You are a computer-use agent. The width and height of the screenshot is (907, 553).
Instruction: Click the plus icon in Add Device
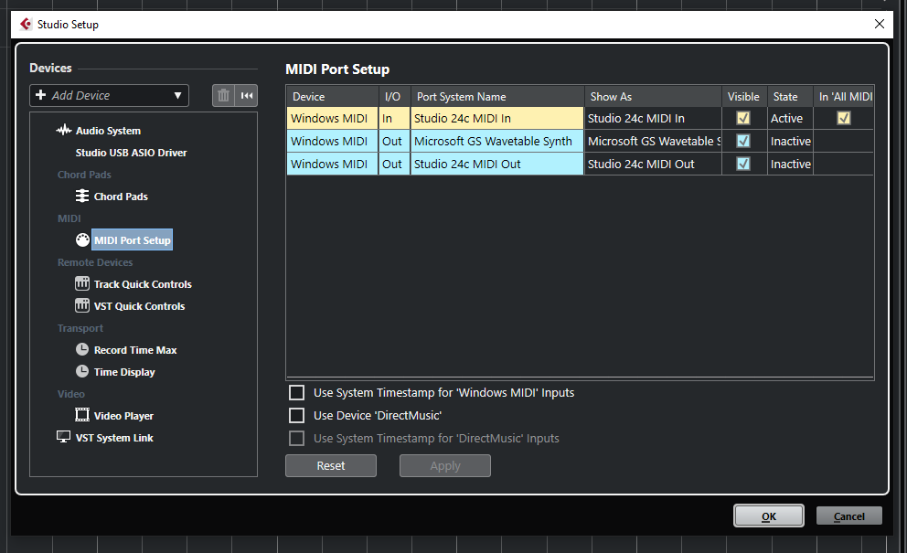pyautogui.click(x=40, y=95)
